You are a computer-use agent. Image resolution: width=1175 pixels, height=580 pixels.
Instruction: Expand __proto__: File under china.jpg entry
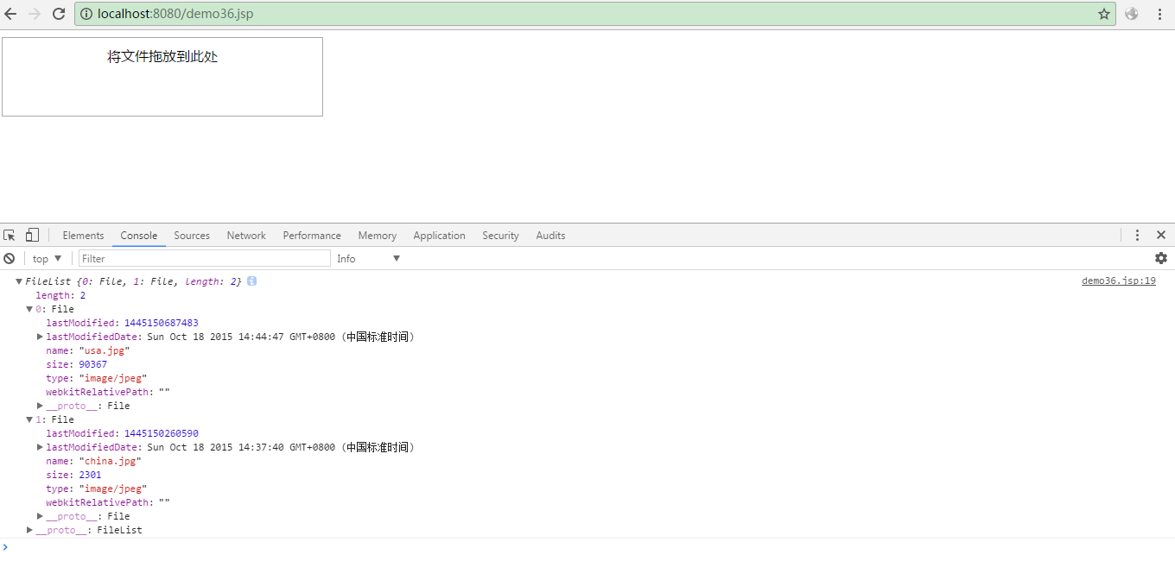click(x=40, y=516)
